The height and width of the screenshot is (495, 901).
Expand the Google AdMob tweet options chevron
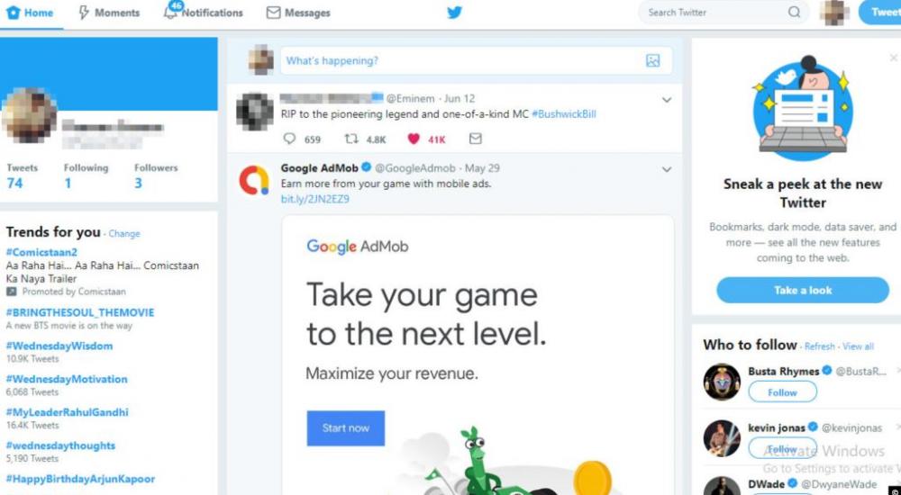click(x=667, y=169)
